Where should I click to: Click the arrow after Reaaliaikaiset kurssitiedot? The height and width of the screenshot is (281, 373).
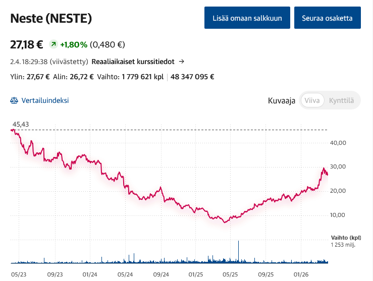[x=182, y=62]
